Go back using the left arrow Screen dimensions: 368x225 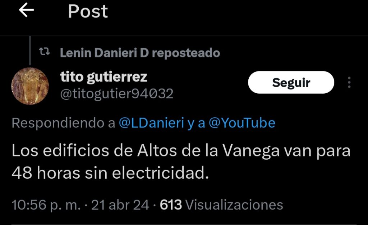26,10
